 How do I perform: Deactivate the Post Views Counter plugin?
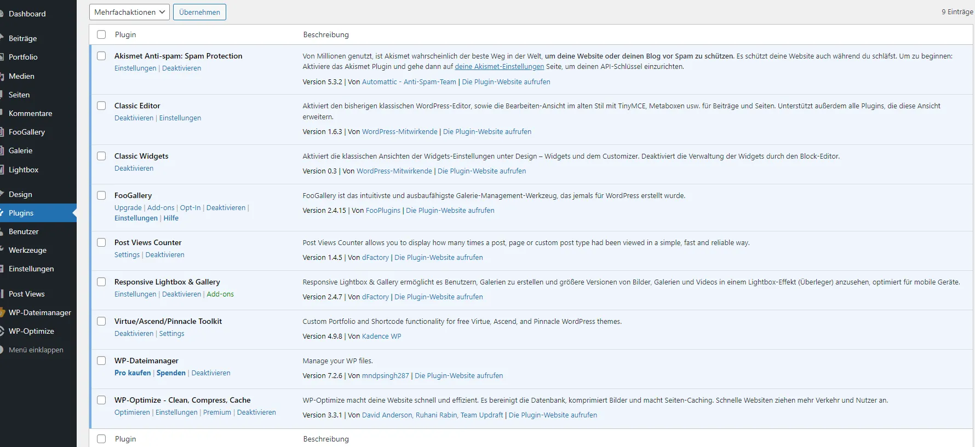pyautogui.click(x=165, y=255)
